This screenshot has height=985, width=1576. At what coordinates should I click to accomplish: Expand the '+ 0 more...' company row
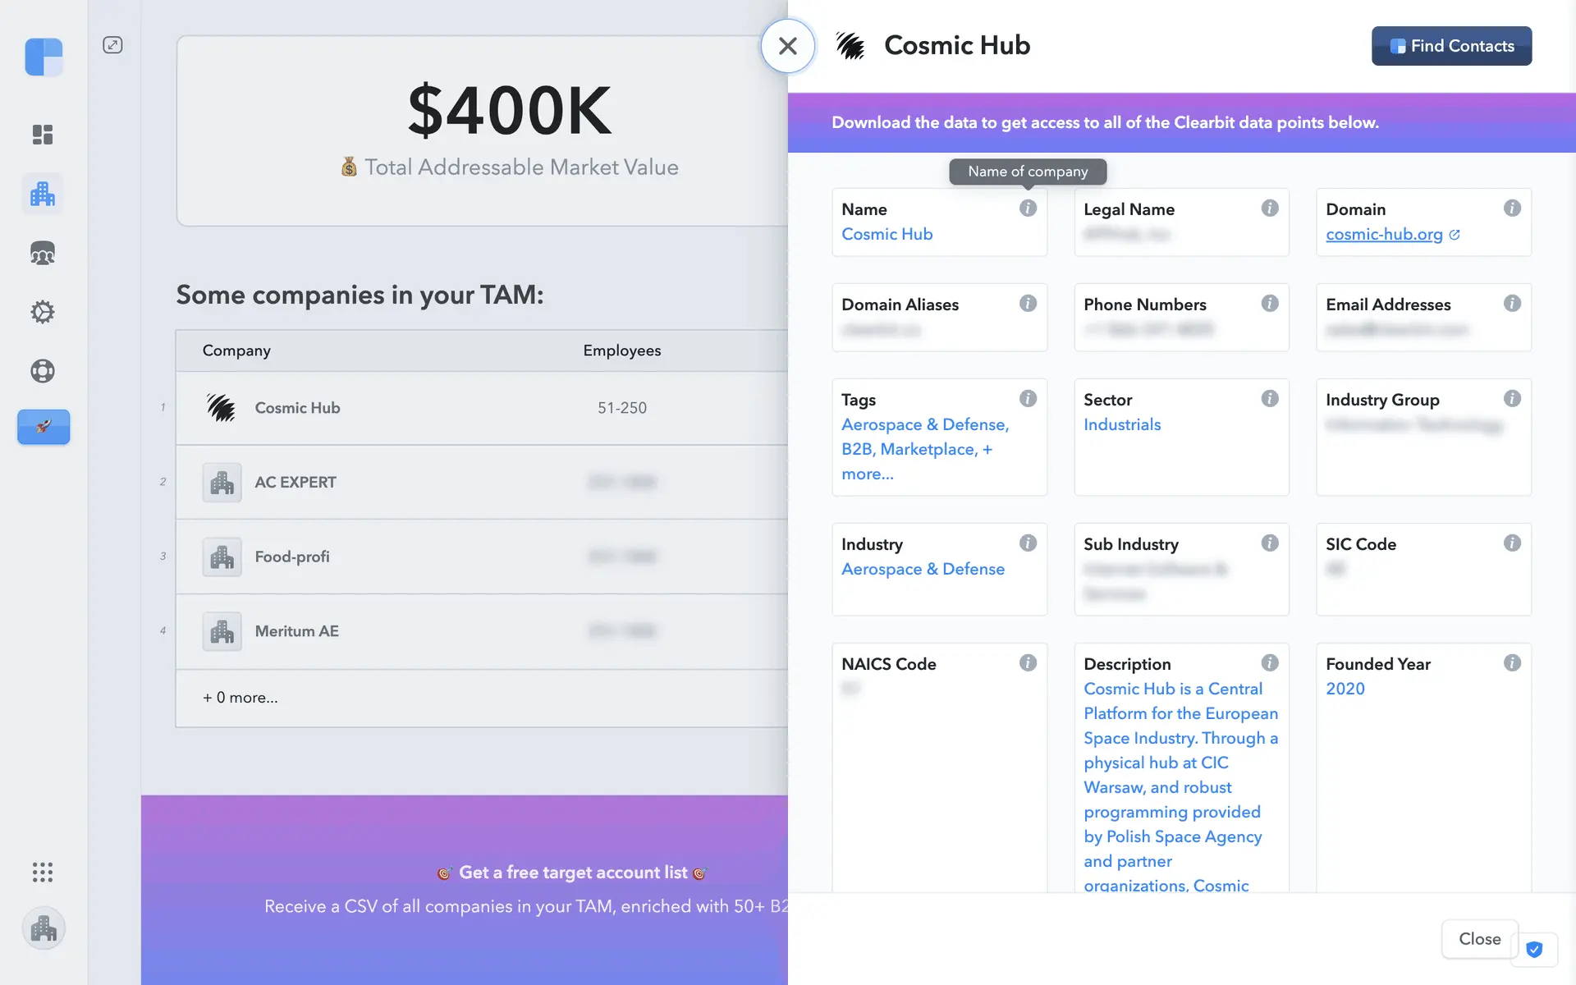[x=241, y=698]
